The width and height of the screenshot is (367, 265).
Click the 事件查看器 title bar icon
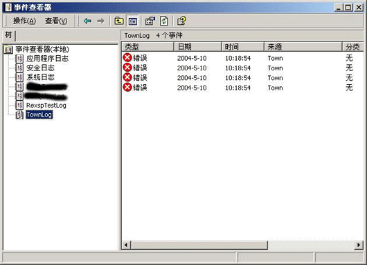coord(8,8)
